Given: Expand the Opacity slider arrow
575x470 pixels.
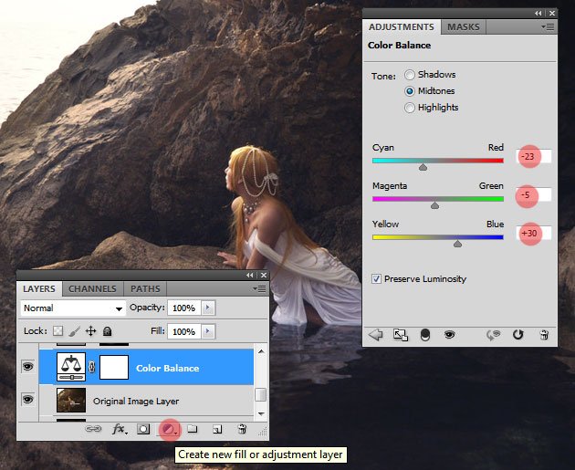Looking at the screenshot, I should tap(208, 308).
